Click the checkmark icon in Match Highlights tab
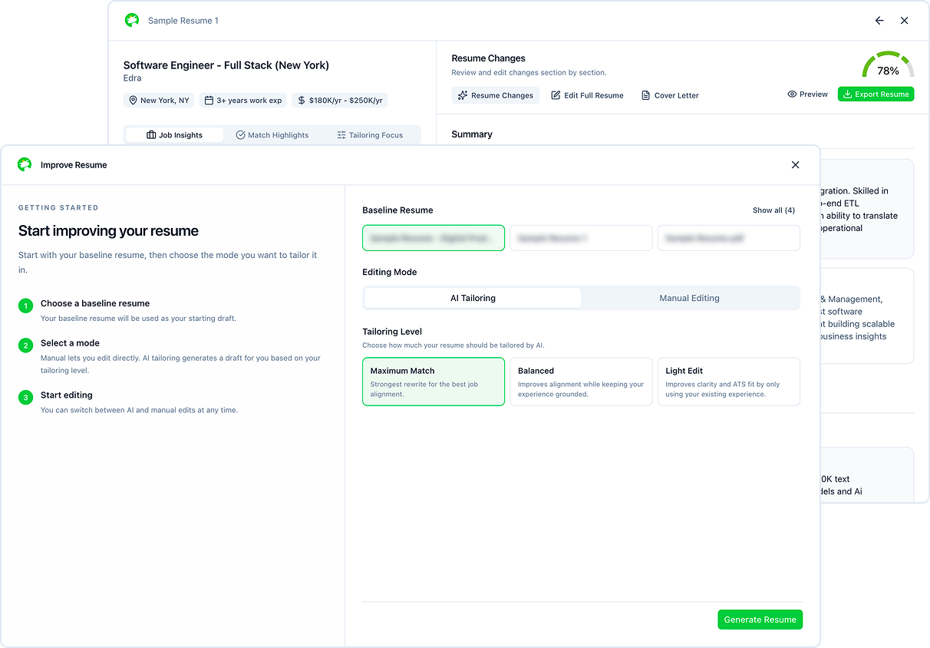Screen dimensions: 930x648 (x=240, y=135)
